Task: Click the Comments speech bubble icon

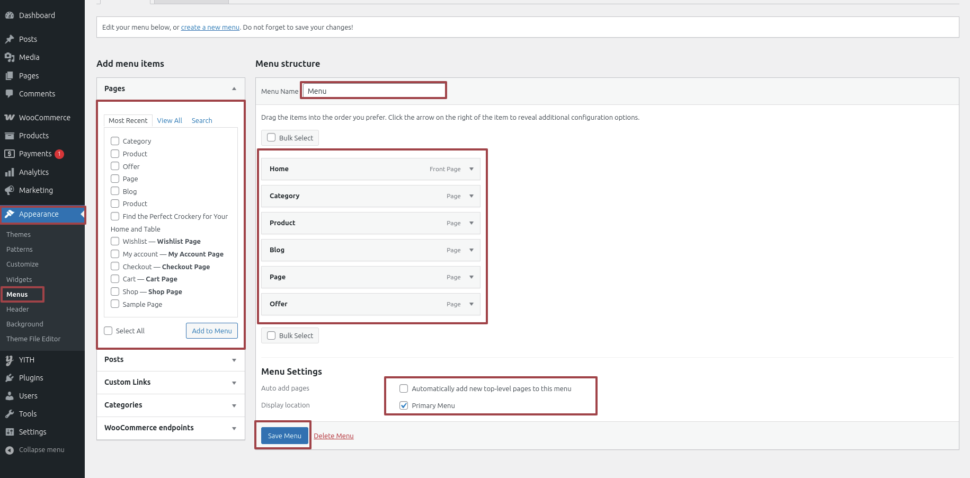Action: [10, 94]
